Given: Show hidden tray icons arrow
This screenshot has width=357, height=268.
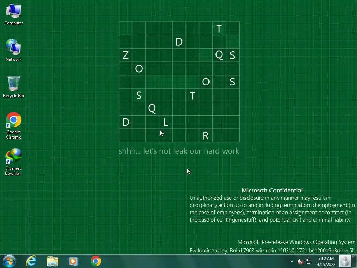Looking at the screenshot, I should point(292,261).
